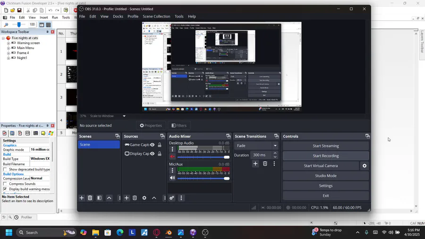Open OBS Studio from the Windows taskbar
This screenshot has height=239, width=425.
pos(205,232)
